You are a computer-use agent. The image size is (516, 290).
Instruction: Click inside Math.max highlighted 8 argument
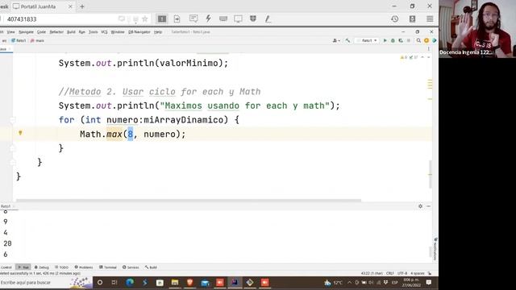coord(131,134)
